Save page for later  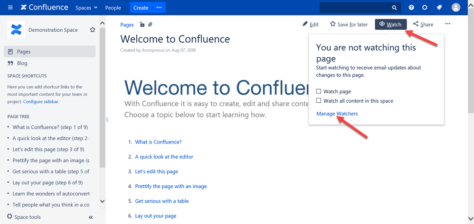(349, 25)
